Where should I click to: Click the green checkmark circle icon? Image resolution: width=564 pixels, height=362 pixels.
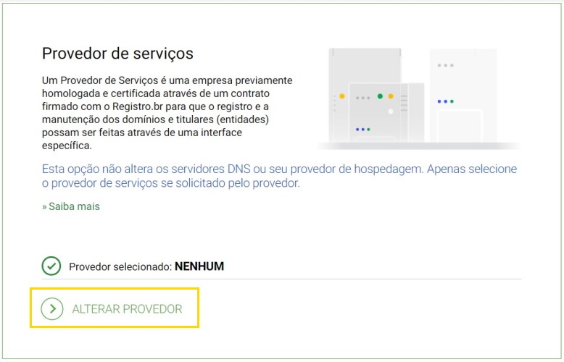(51, 266)
